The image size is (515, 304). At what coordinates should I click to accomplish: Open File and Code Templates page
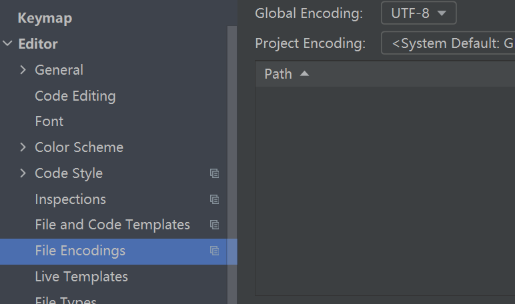point(112,225)
